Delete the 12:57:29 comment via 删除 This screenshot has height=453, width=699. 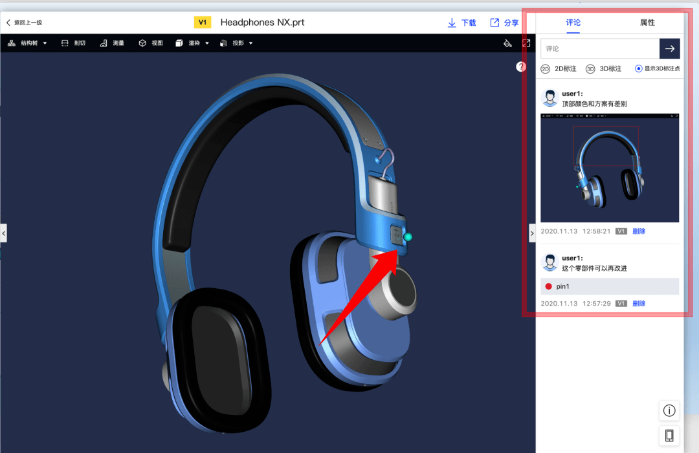pos(639,304)
